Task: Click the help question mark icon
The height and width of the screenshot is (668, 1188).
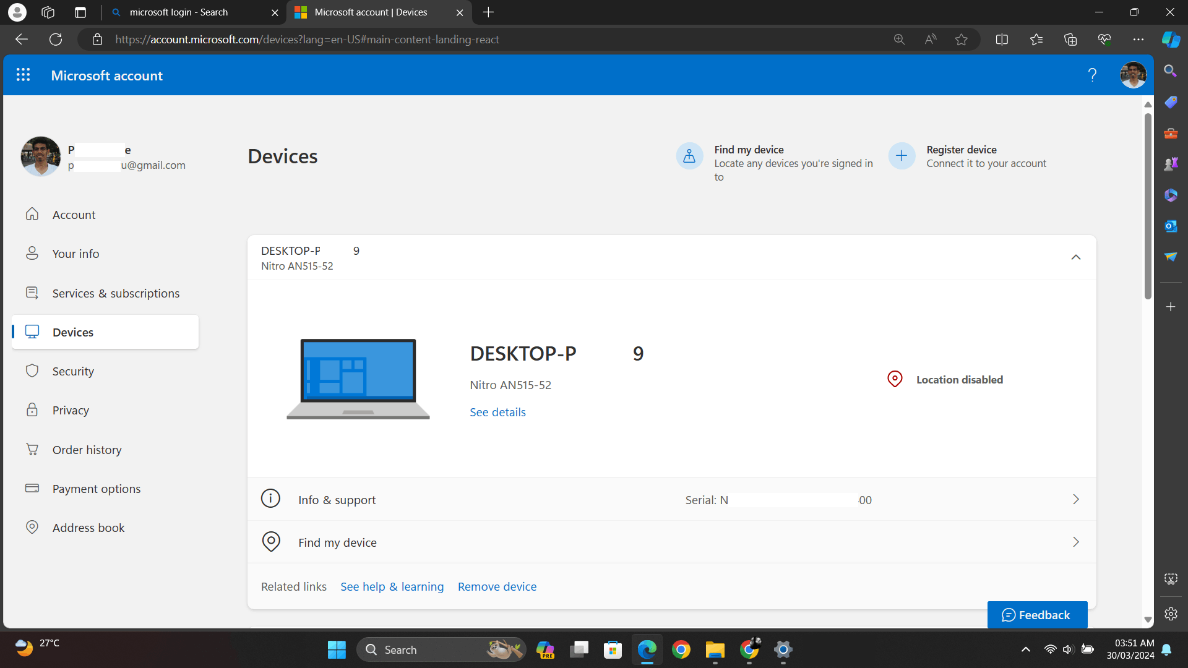Action: click(x=1092, y=75)
